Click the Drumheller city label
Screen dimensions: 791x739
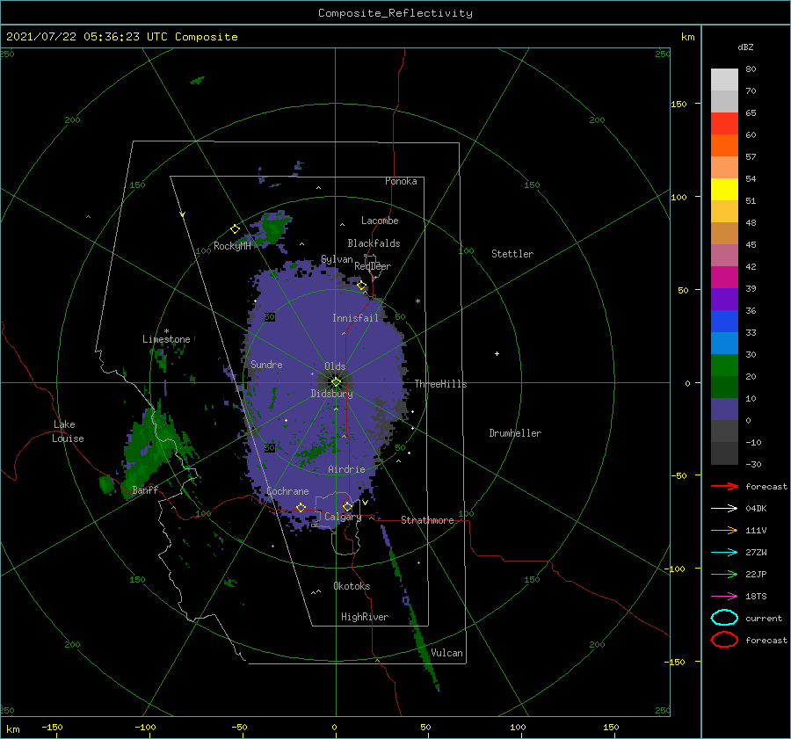pyautogui.click(x=515, y=433)
